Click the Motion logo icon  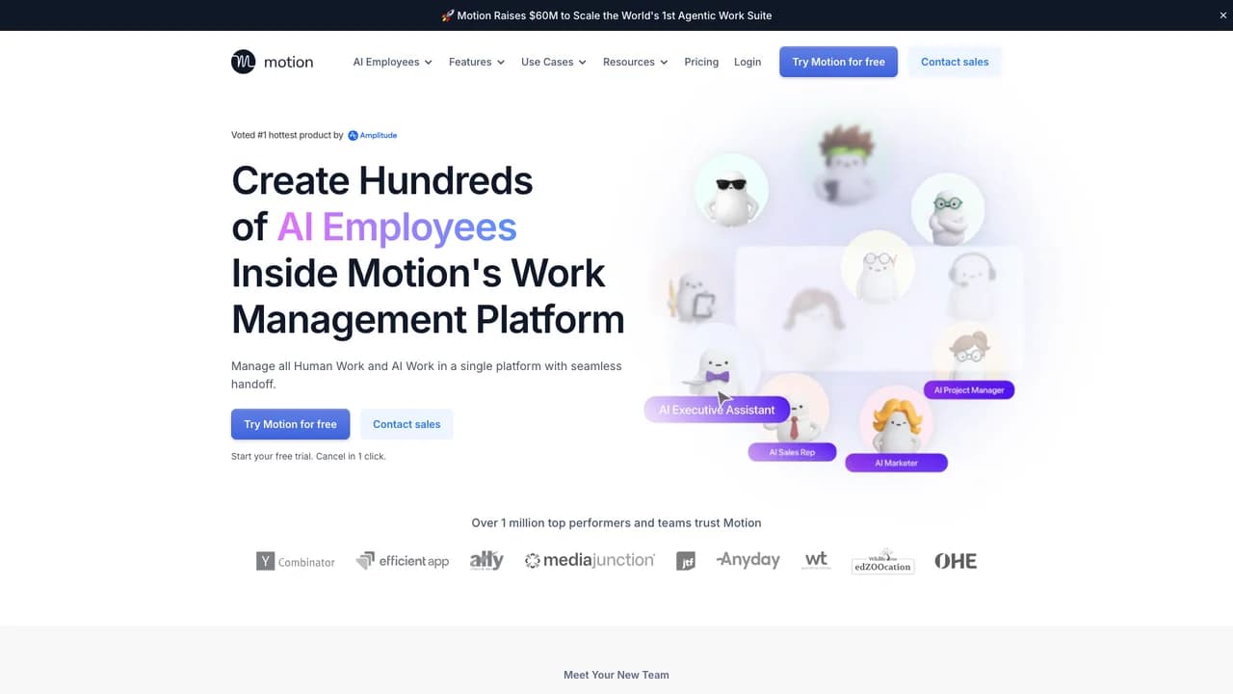click(x=244, y=62)
